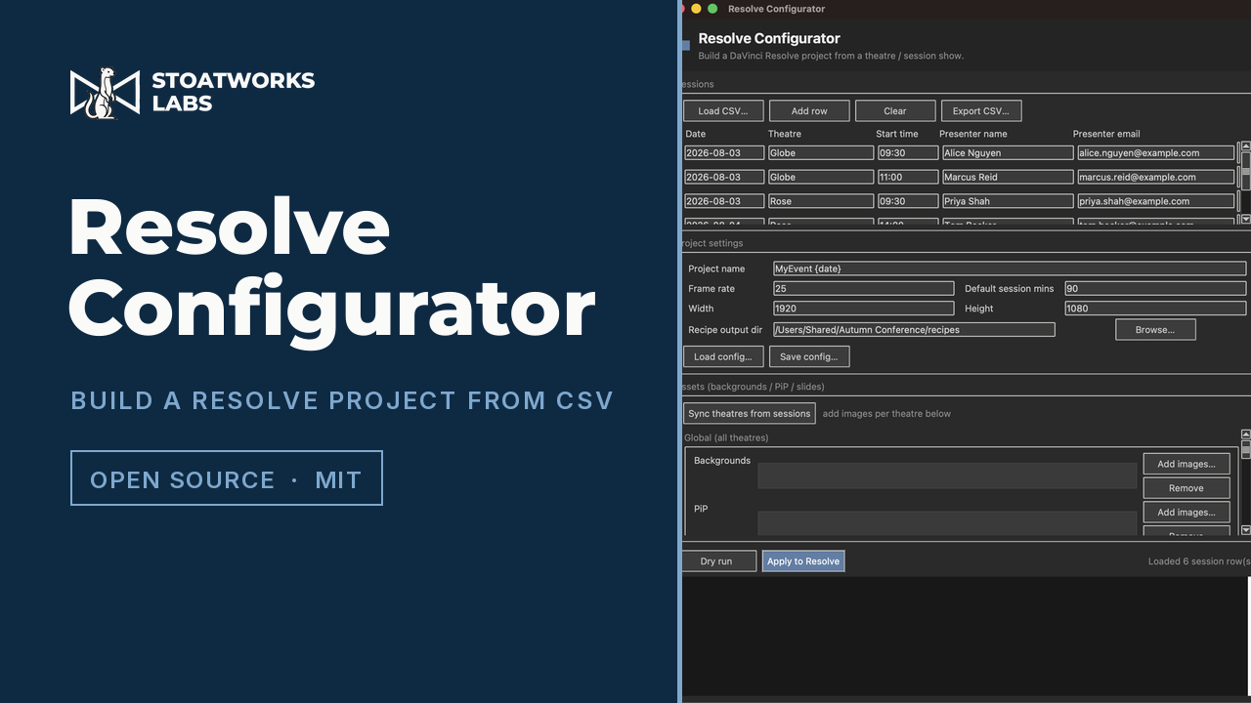Click start time in Priya Shah row
The width and height of the screenshot is (1251, 703).
click(x=907, y=201)
